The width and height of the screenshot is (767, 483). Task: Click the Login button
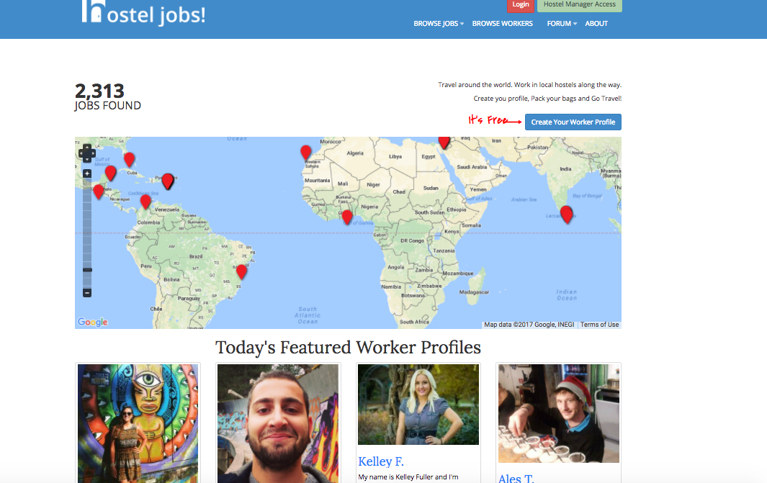coord(521,5)
